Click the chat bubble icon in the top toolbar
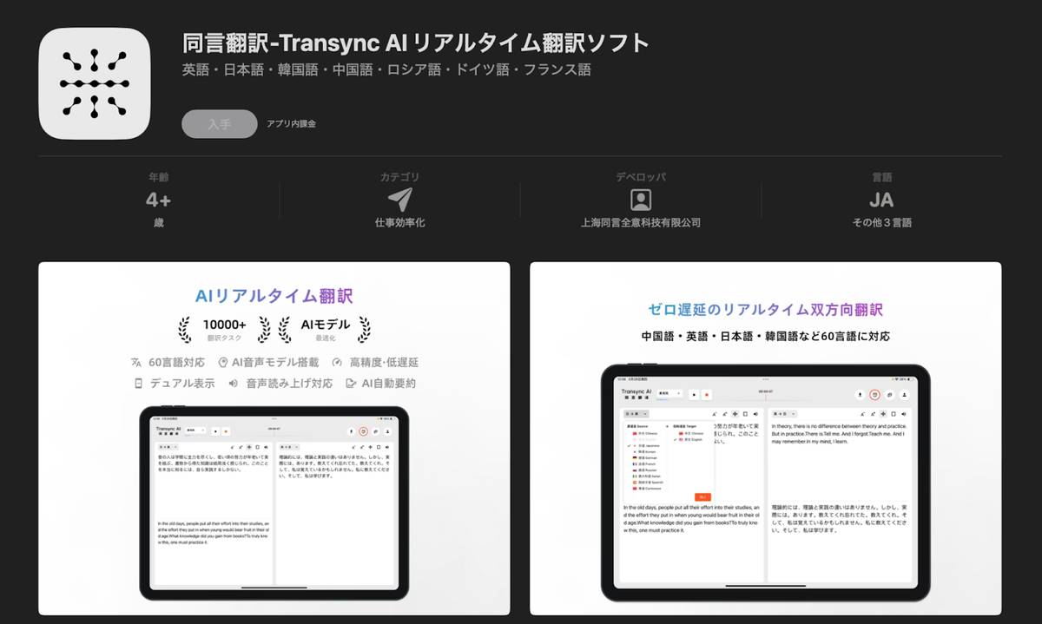The image size is (1042, 624). click(889, 395)
